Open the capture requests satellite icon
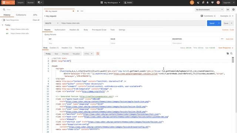237x133 pixels. click(x=198, y=3)
